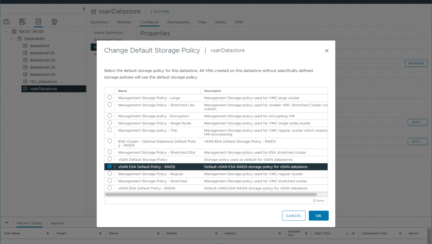
Task: Close the Change Default Storage Policy dialog
Action: (x=327, y=51)
